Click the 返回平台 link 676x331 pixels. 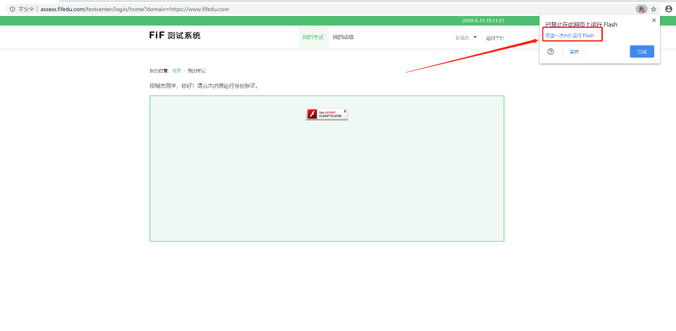495,38
